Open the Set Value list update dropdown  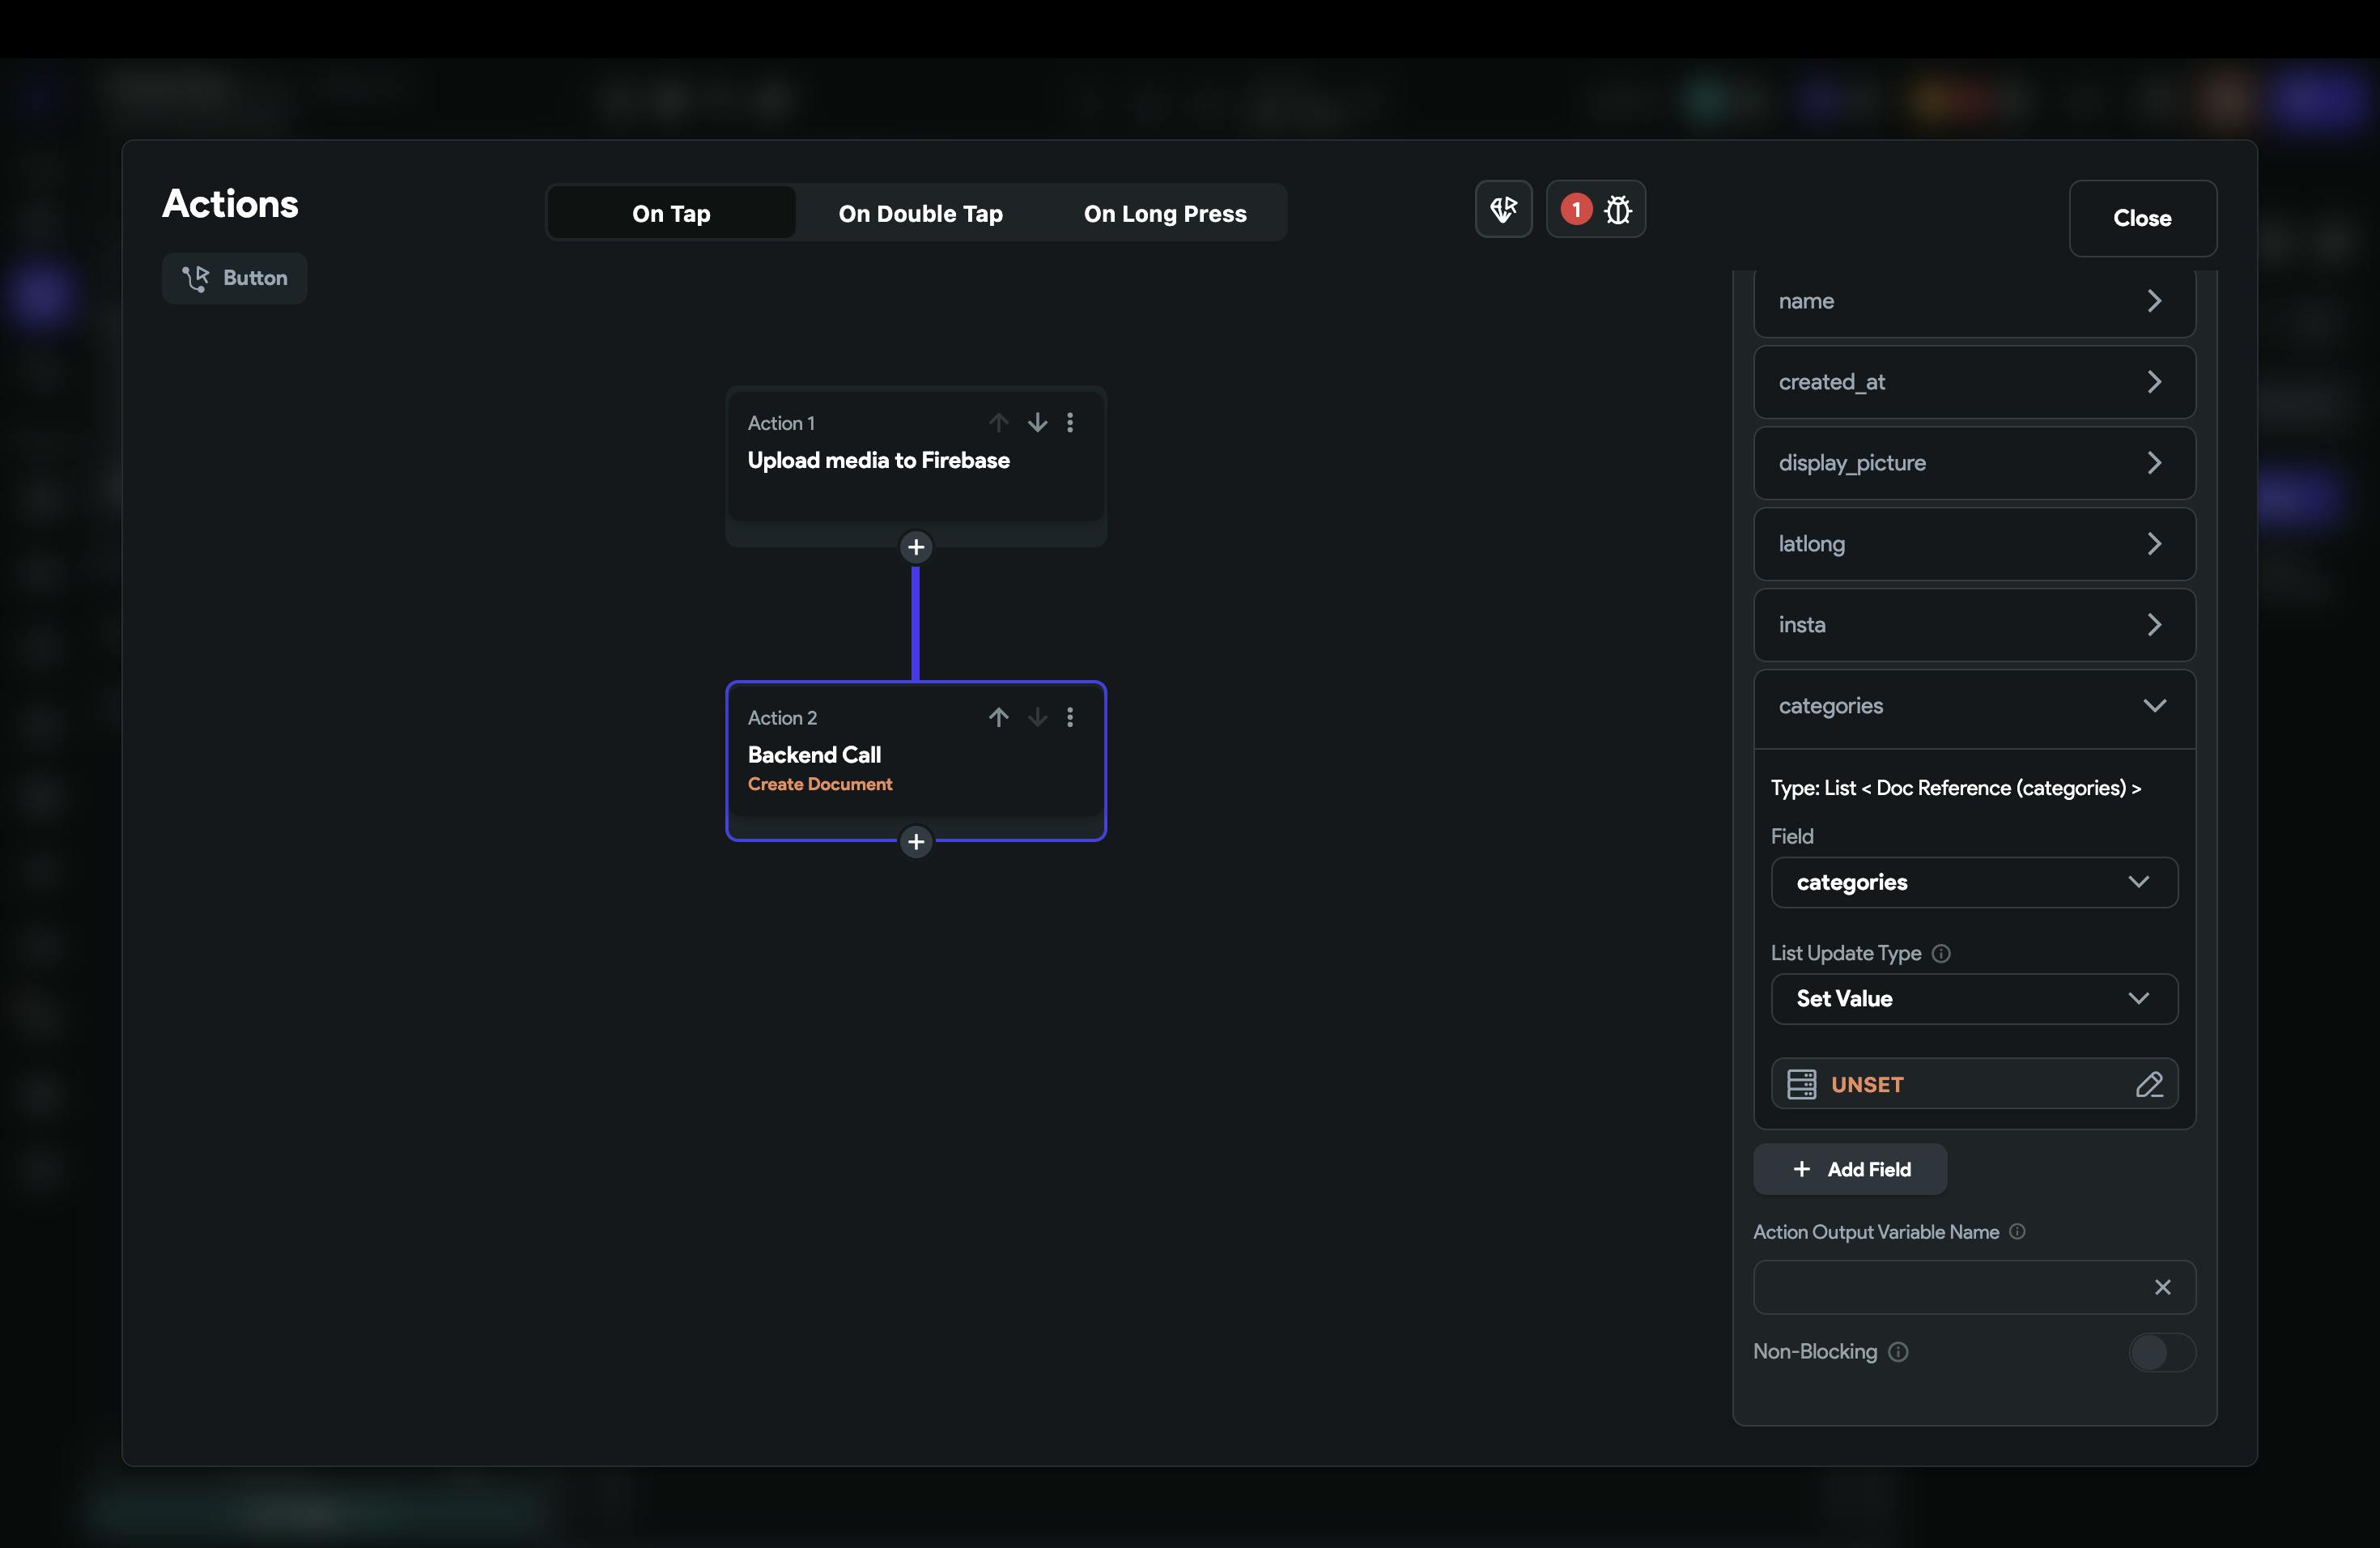coord(1974,998)
